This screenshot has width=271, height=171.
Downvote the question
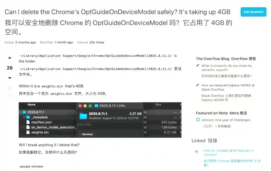[x=10, y=78]
